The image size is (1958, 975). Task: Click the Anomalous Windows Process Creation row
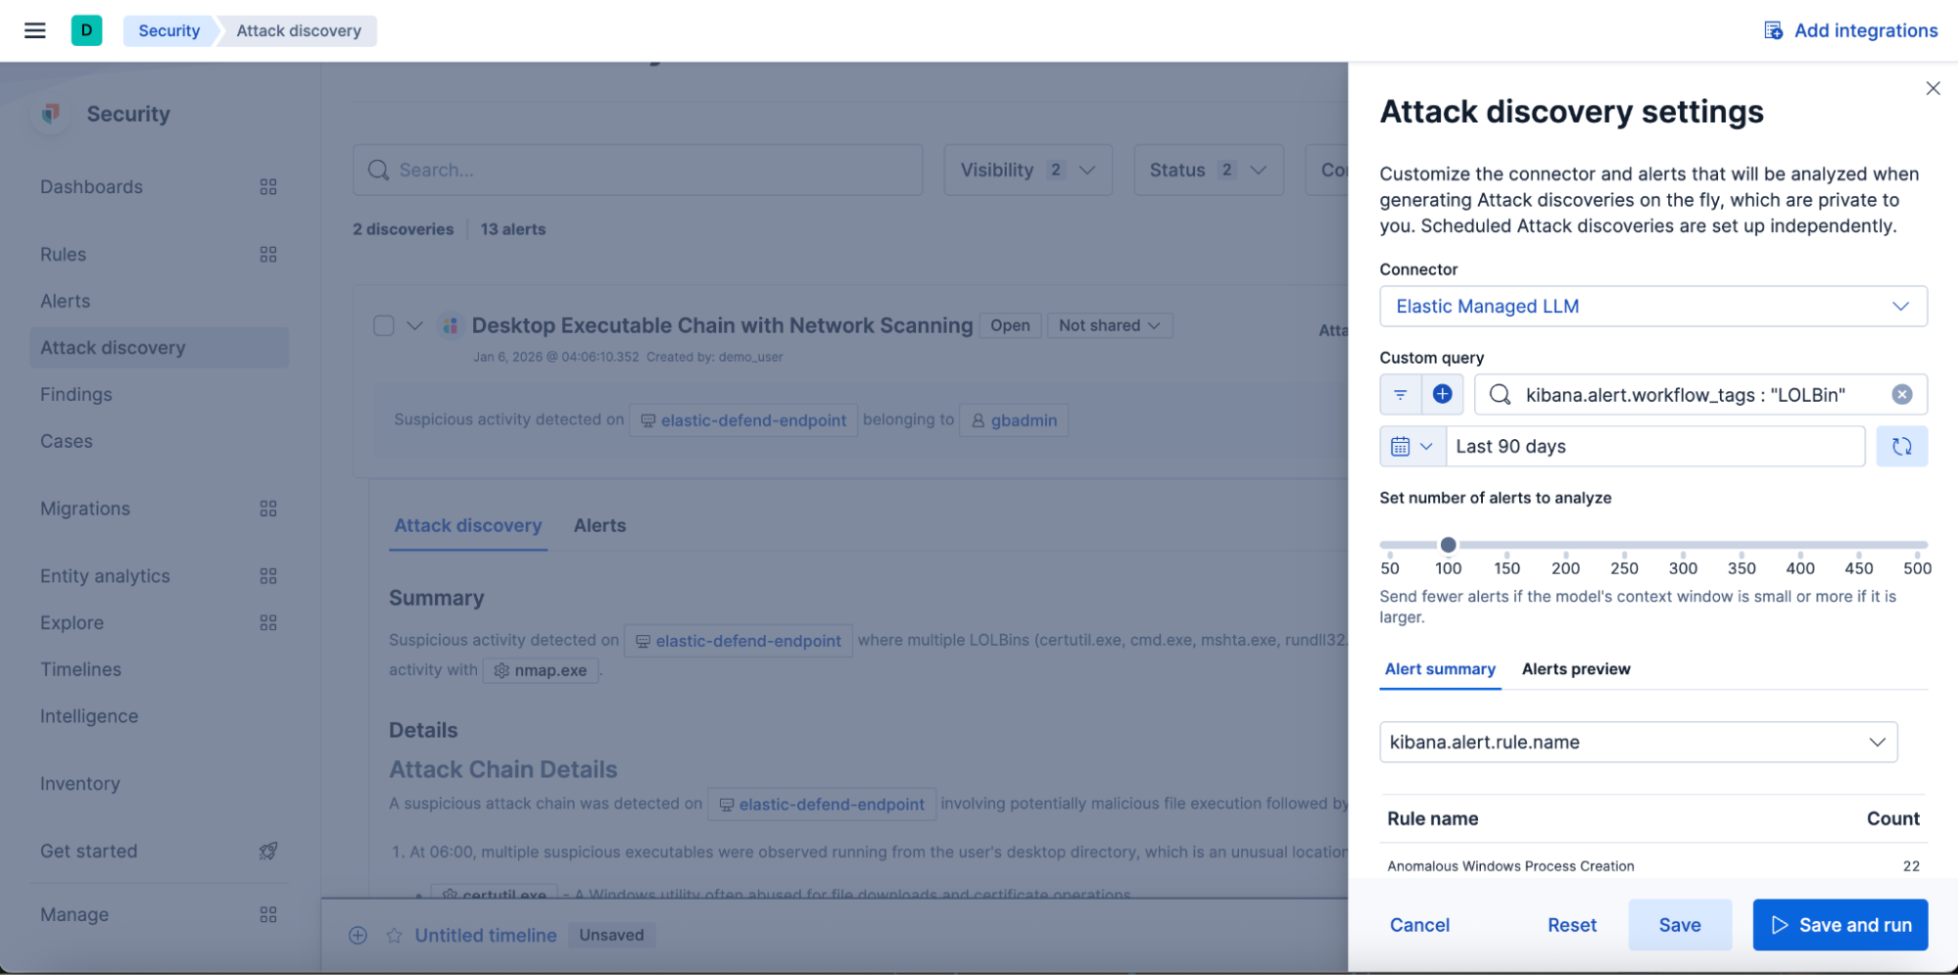pyautogui.click(x=1653, y=866)
